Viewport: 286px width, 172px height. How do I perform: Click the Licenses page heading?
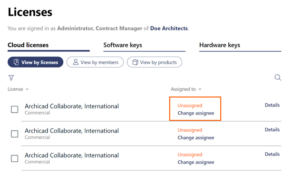pos(30,12)
